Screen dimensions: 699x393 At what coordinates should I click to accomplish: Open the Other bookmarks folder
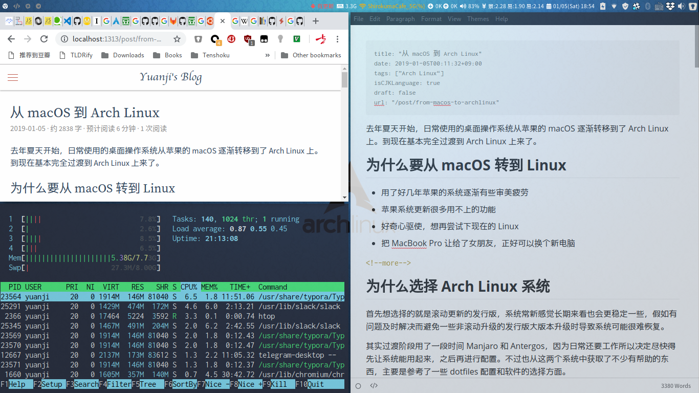[x=310, y=55]
